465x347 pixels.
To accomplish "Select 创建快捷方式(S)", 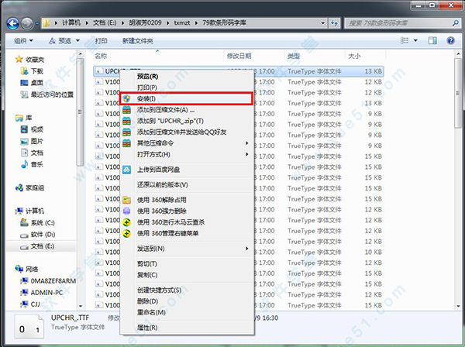I will coord(186,290).
